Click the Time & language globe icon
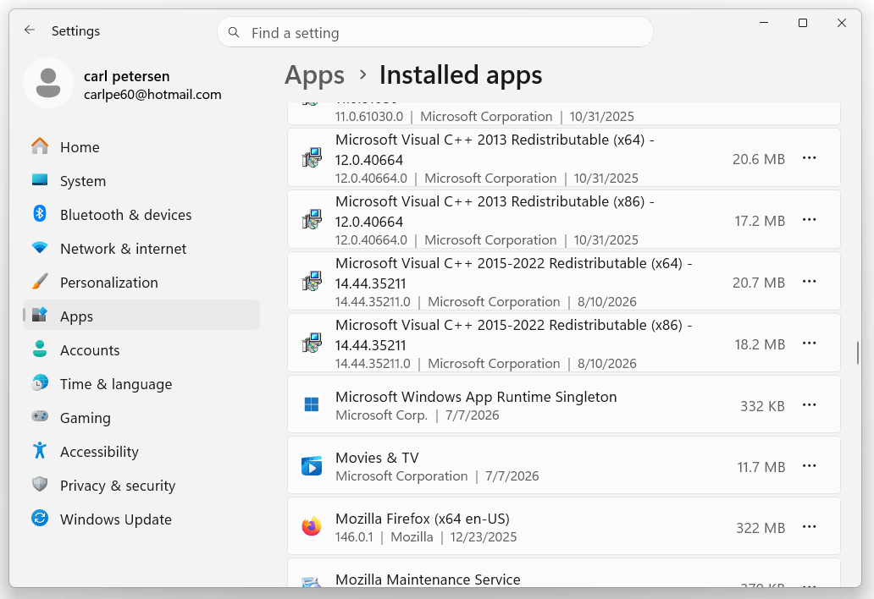Image resolution: width=874 pixels, height=599 pixels. click(40, 383)
